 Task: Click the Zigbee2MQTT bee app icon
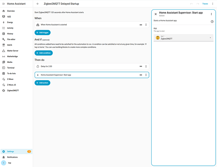158,38
